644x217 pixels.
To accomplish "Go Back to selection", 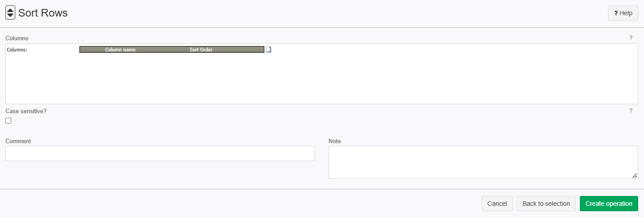I will point(546,204).
